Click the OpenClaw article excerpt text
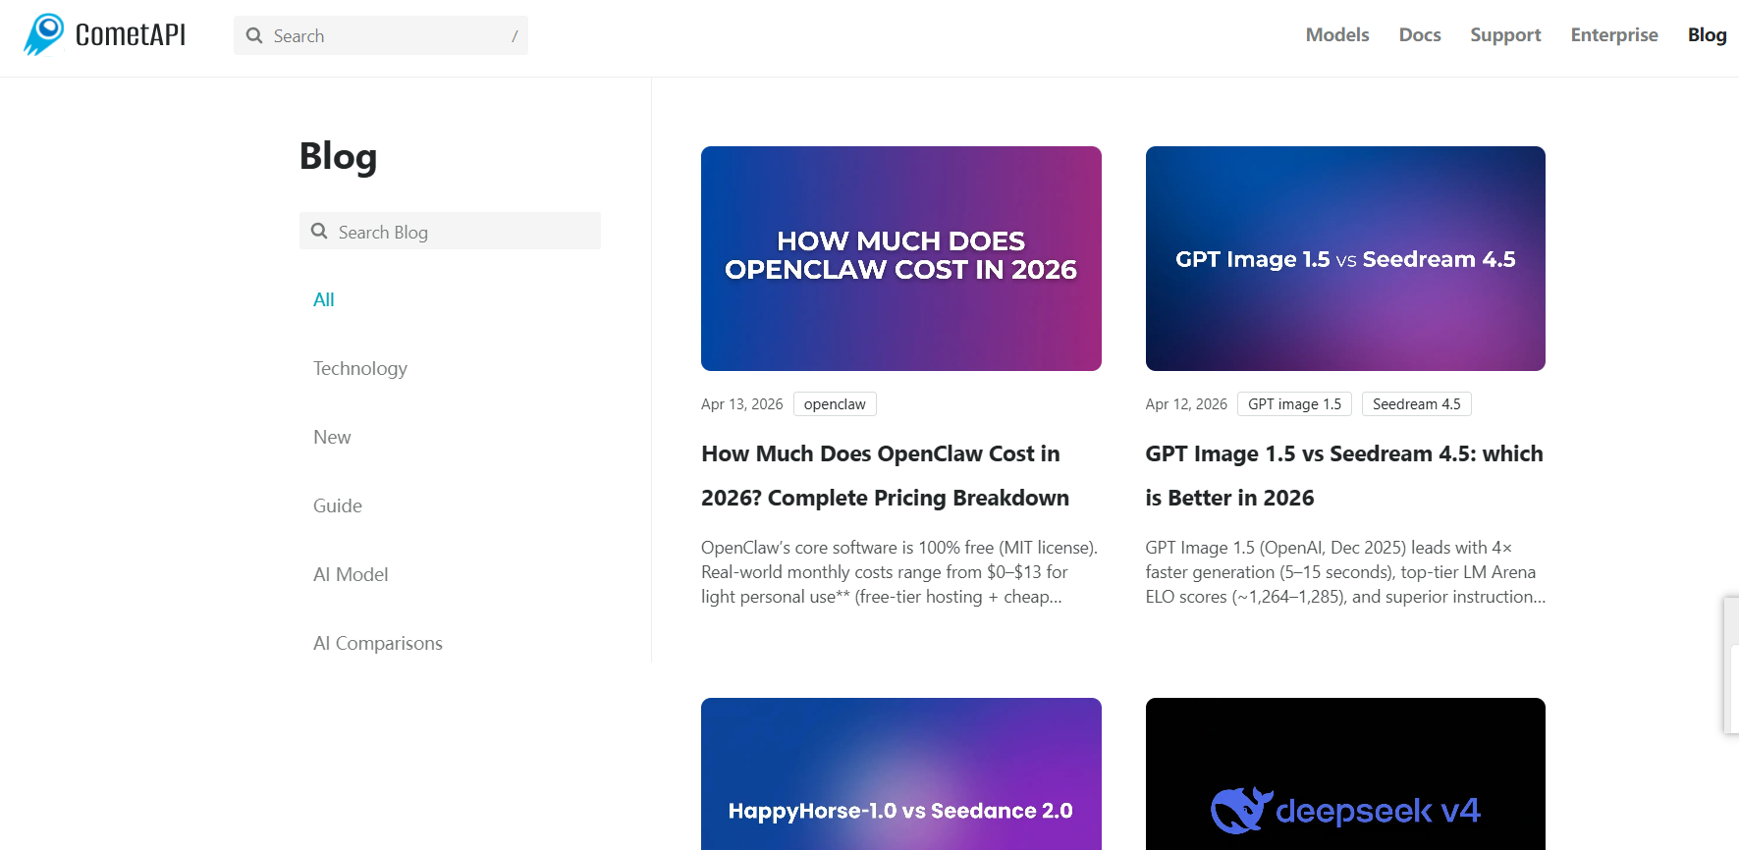Viewport: 1739px width, 850px height. (x=899, y=572)
